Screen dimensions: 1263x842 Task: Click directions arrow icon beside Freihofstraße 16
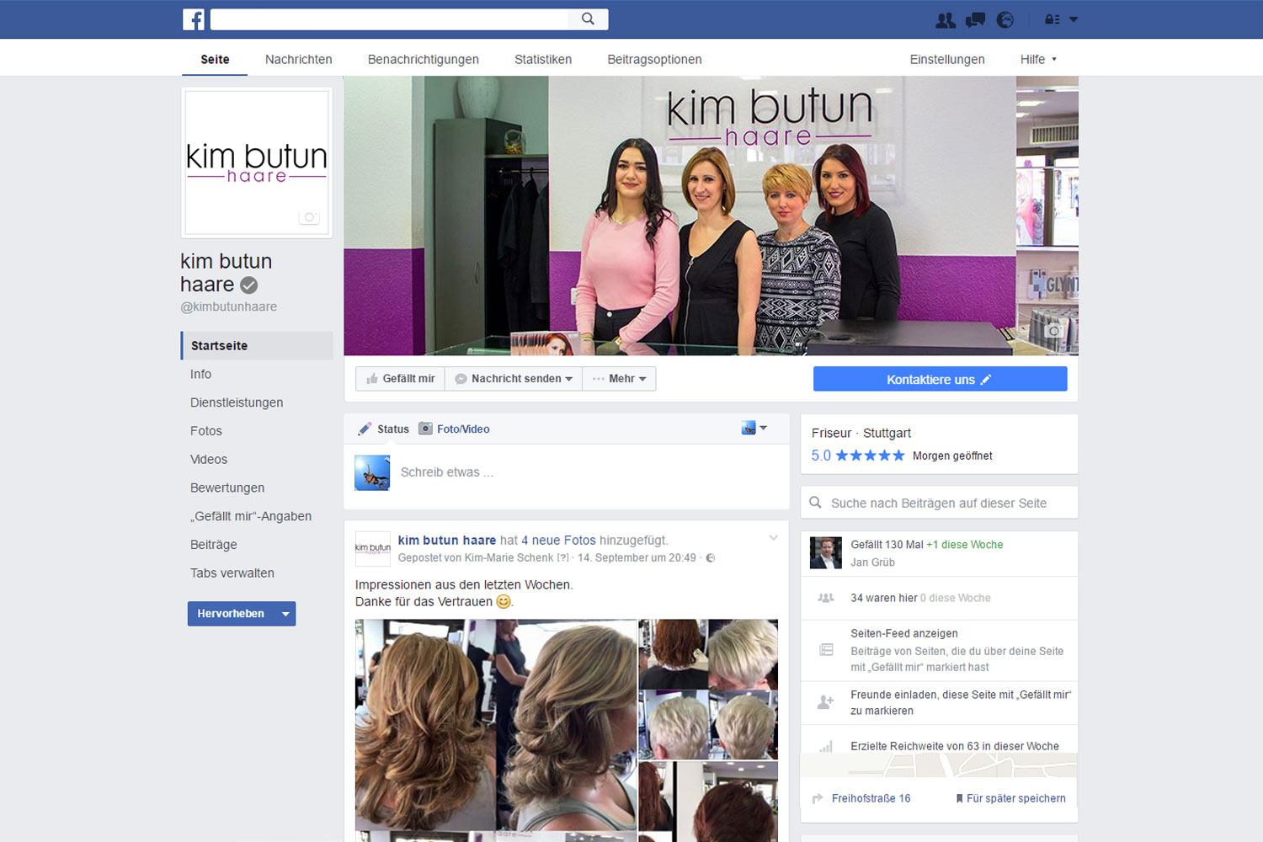[x=817, y=798]
